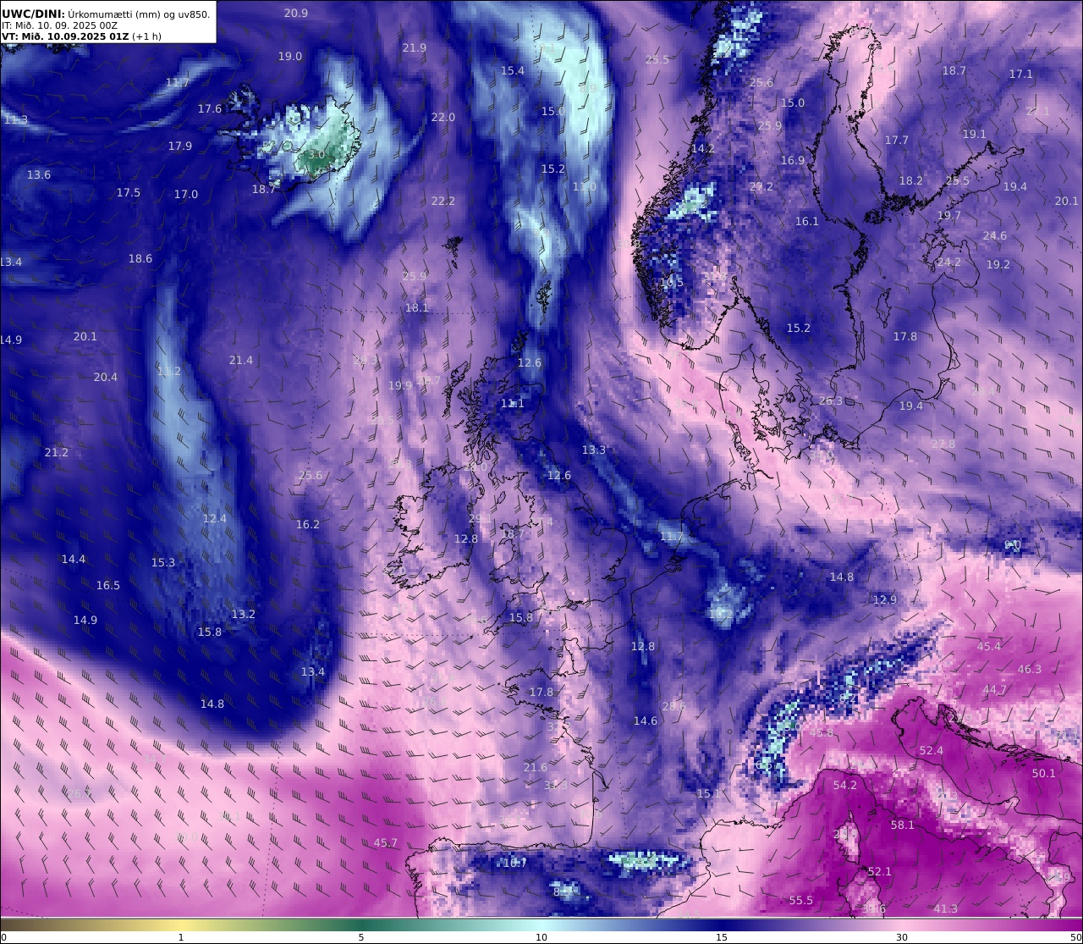Click the VT: Mið. 10.09.2025 01Z line
Screen dimensions: 1083x944
(x=81, y=36)
